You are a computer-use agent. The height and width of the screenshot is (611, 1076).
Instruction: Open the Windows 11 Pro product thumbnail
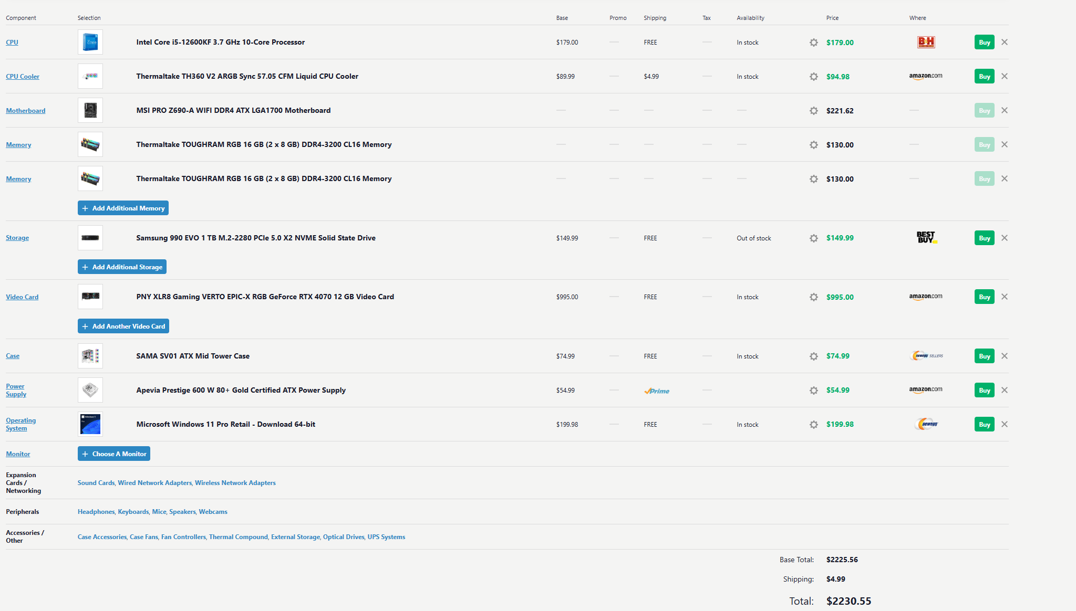90,424
